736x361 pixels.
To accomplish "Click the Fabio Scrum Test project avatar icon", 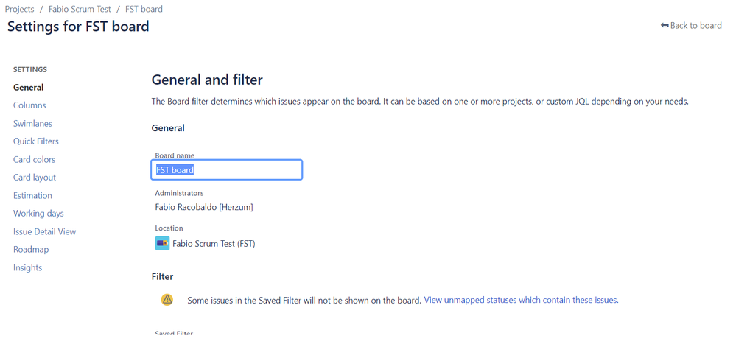I will pos(162,243).
